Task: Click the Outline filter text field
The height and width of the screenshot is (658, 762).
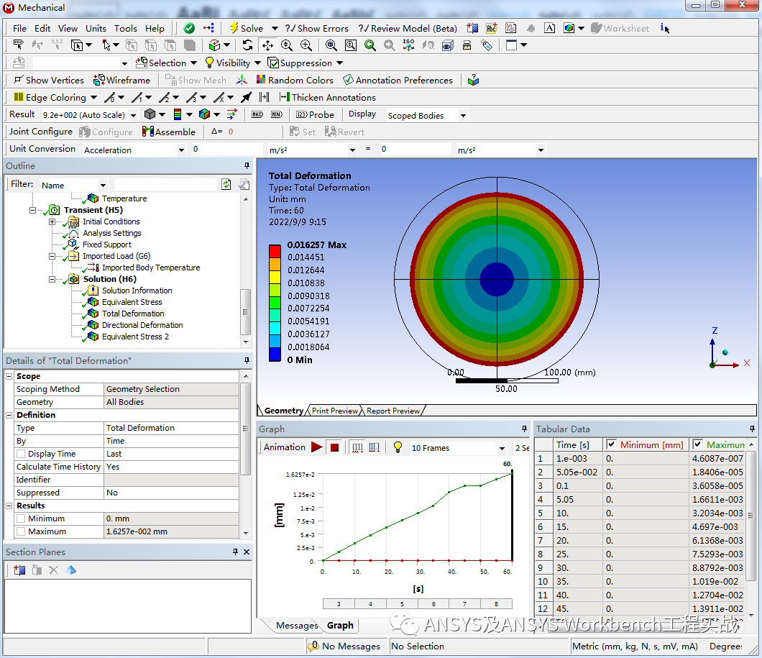Action: [165, 185]
